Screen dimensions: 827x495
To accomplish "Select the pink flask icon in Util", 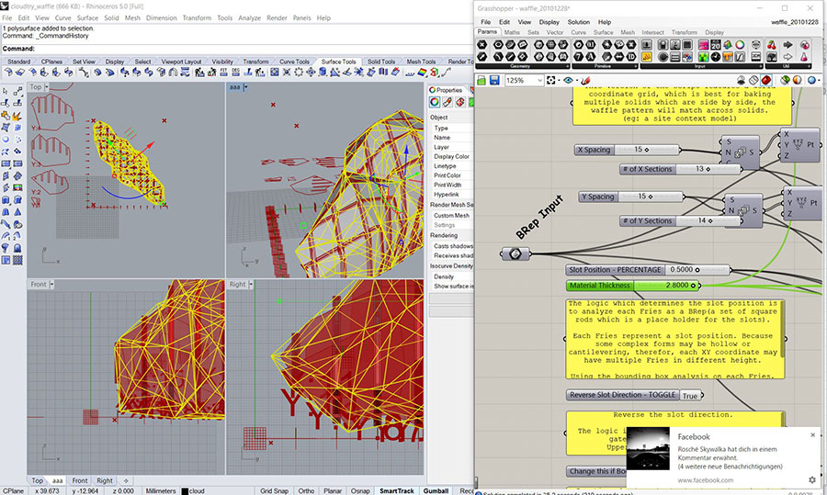I will coord(804,57).
